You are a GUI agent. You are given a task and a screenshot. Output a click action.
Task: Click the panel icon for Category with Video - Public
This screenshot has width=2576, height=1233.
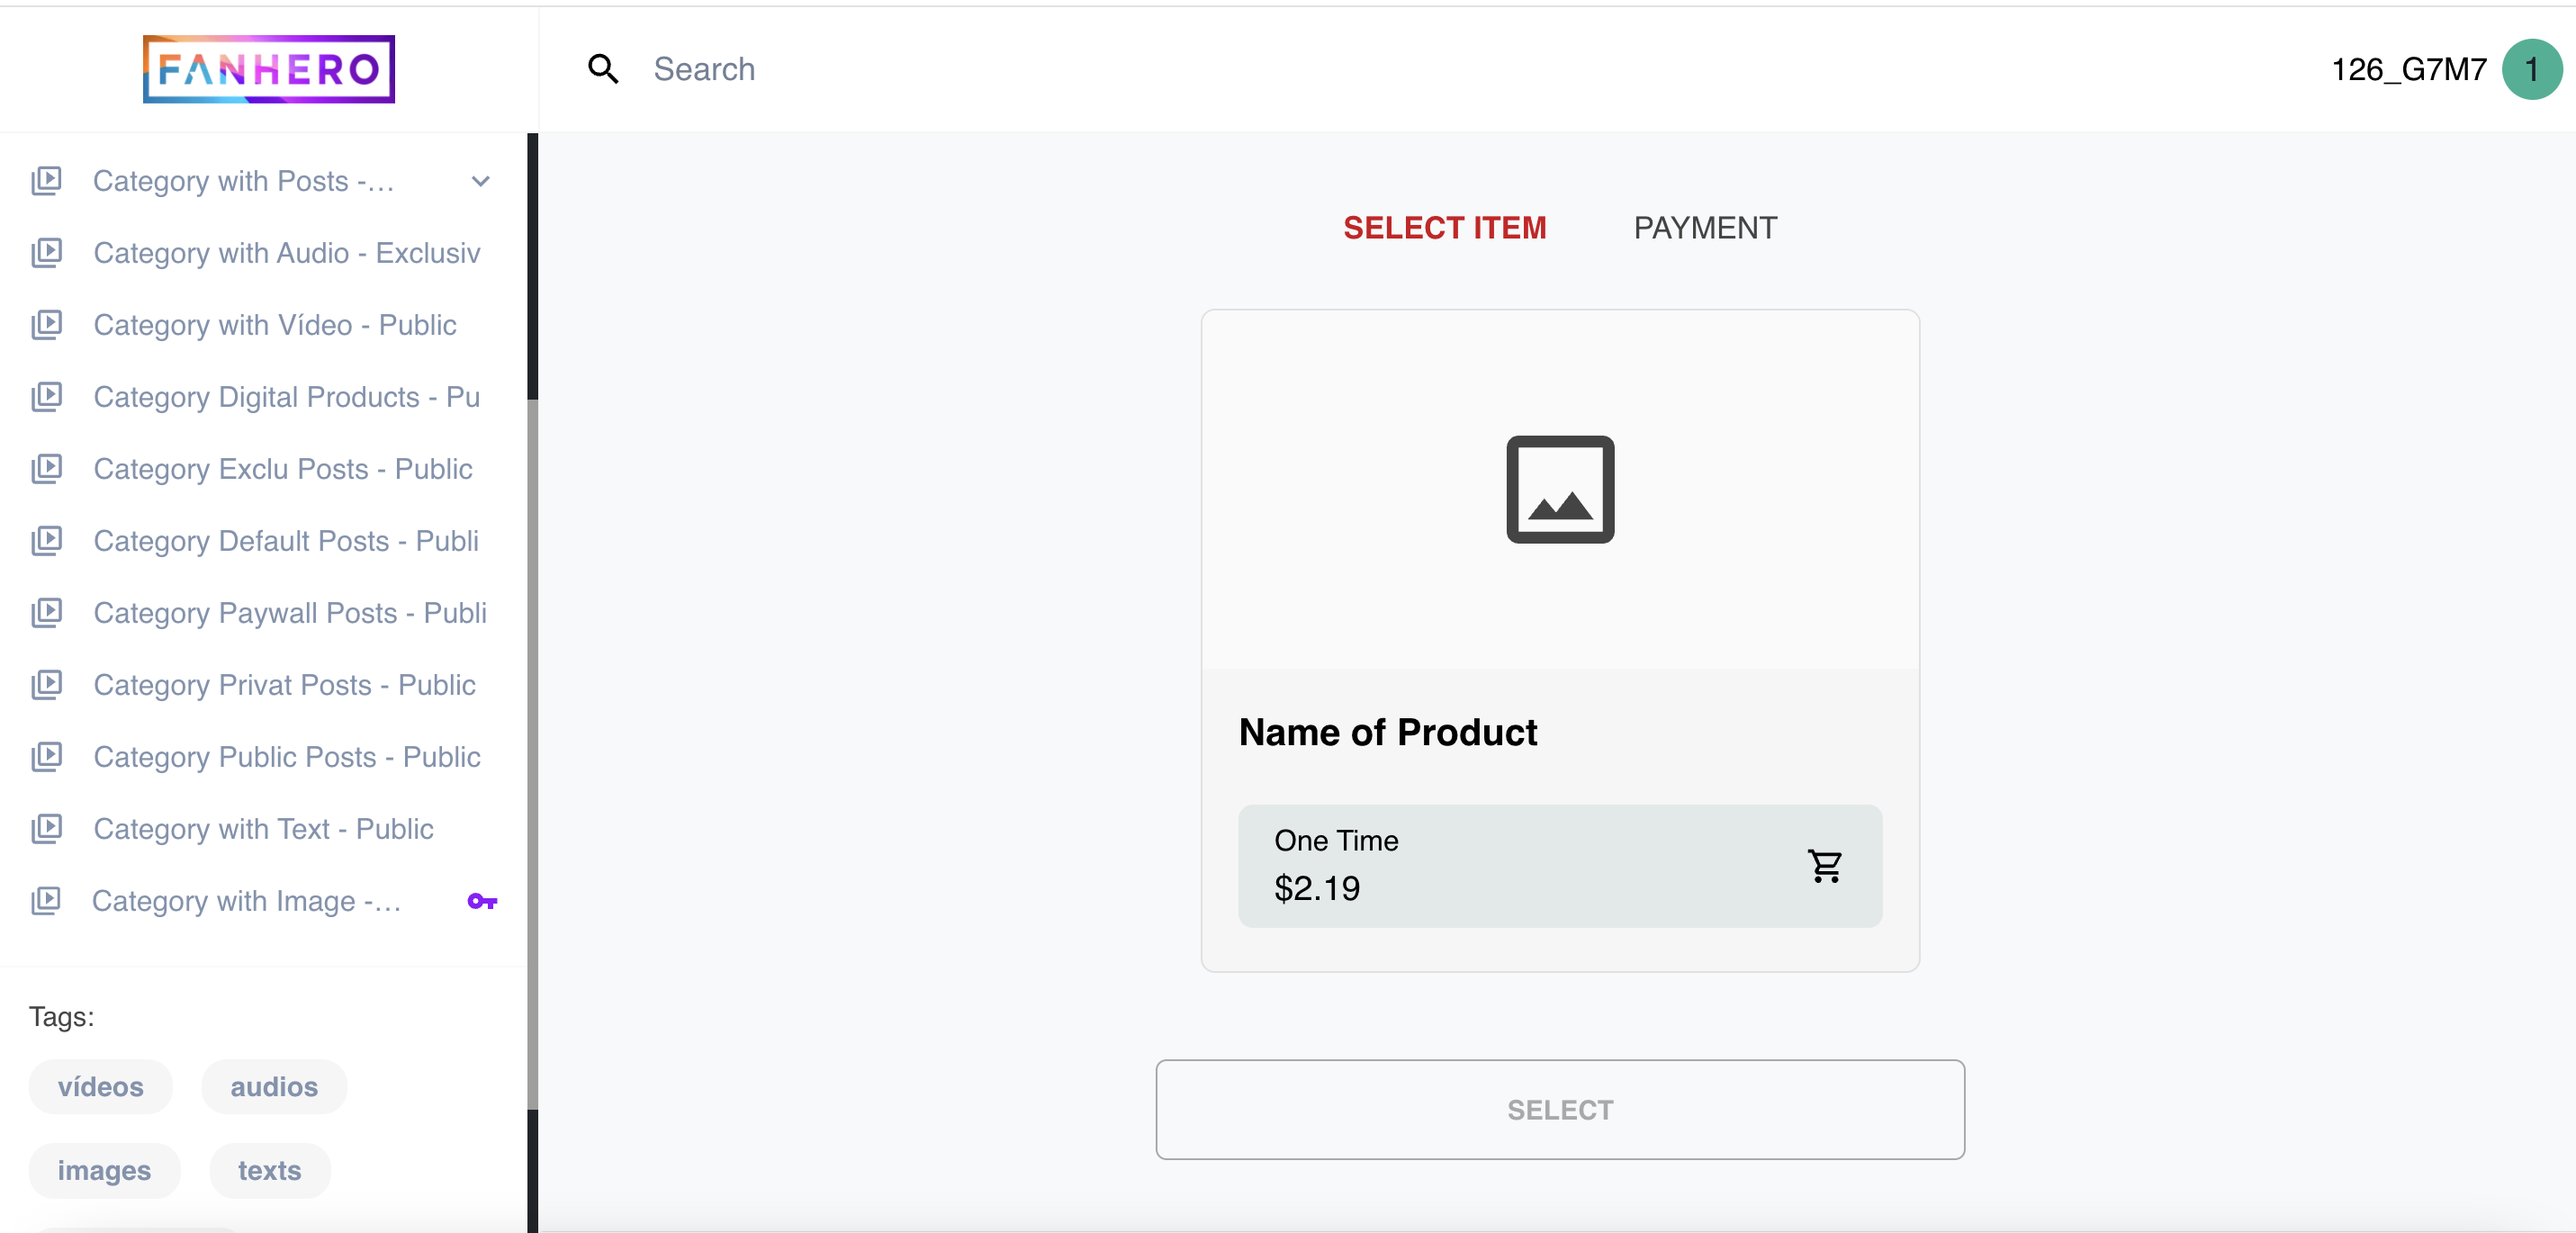pyautogui.click(x=48, y=323)
